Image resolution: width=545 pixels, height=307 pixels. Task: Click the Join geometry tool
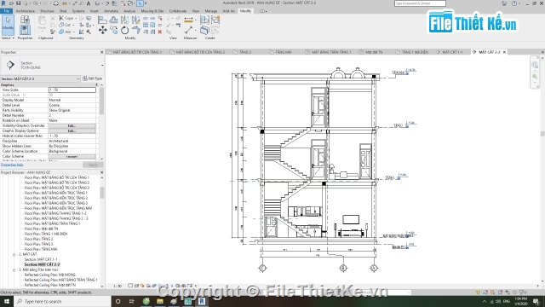tap(65, 32)
